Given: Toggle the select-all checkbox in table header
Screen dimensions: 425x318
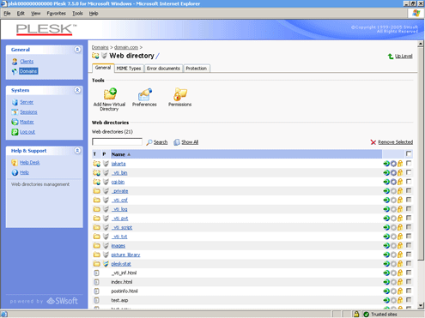Looking at the screenshot, I should pos(409,154).
